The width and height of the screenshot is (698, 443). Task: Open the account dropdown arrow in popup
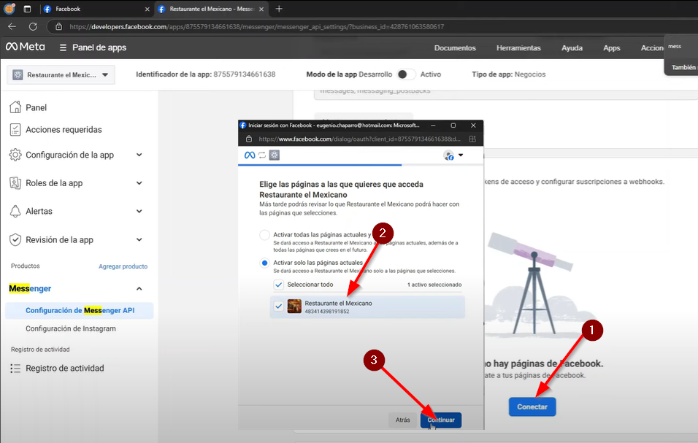point(461,155)
